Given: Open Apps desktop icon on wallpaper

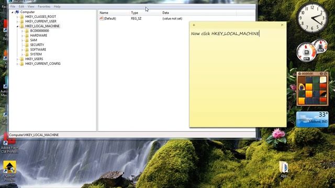Looking at the screenshot, I should (x=284, y=169).
